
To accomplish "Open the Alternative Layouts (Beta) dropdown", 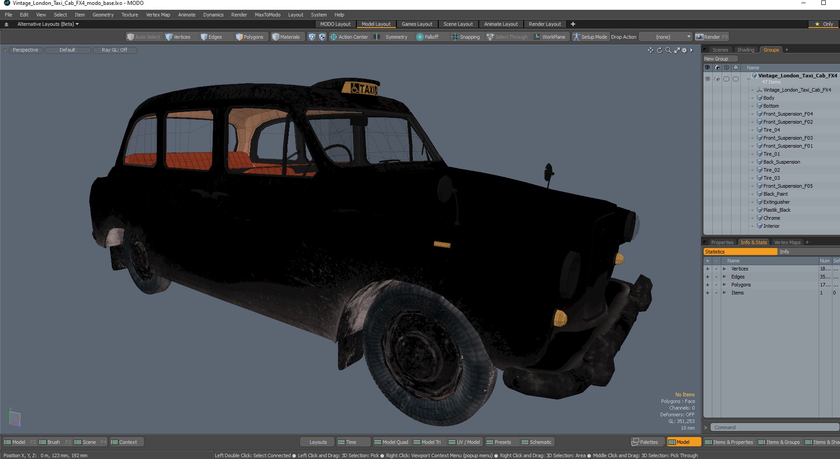I will tap(48, 24).
